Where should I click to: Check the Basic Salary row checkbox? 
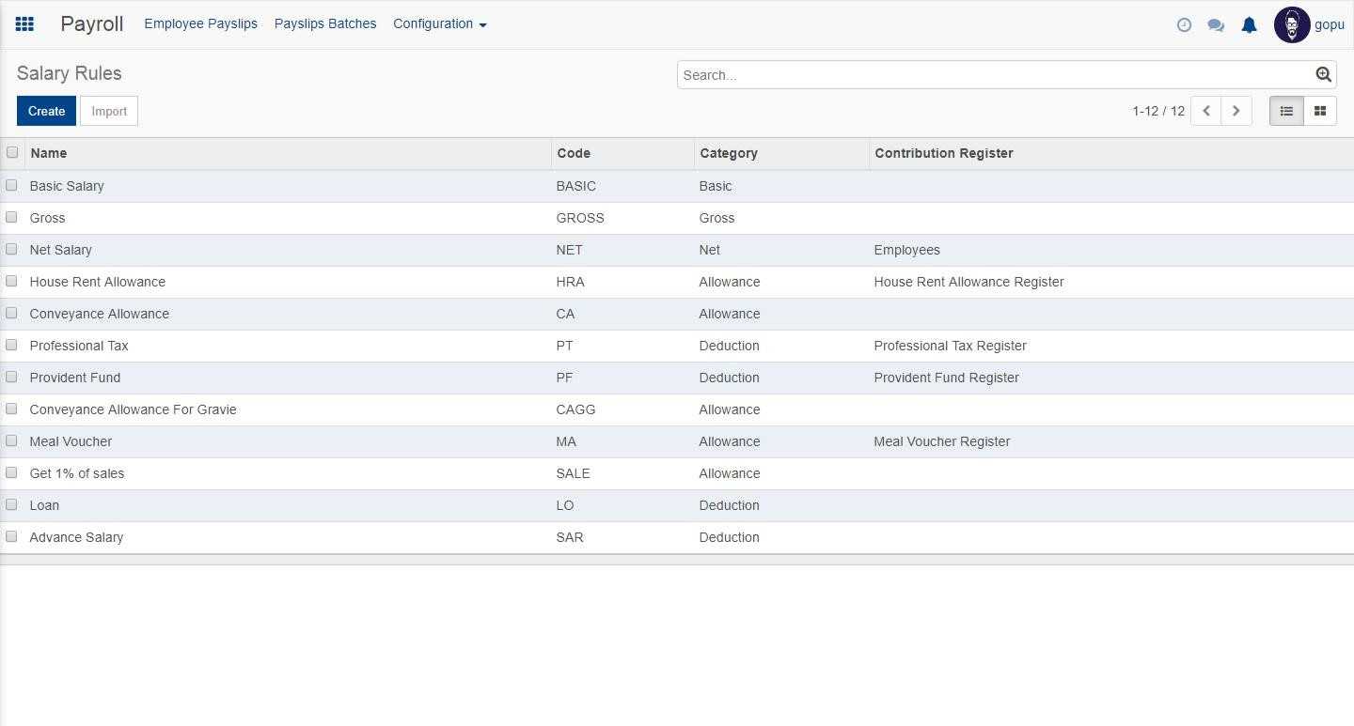click(x=12, y=185)
